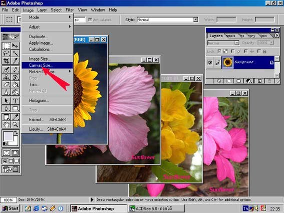
Task: Toggle the Anti-aliased checkbox
Action: click(x=90, y=20)
